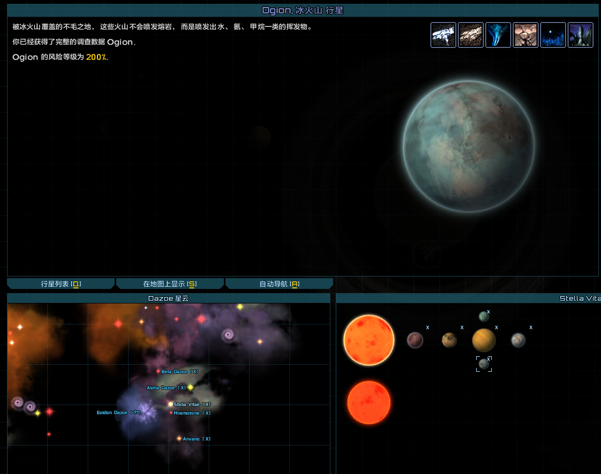This screenshot has height=474, width=601.
Task: Select the large yellow gas giant
Action: point(484,340)
